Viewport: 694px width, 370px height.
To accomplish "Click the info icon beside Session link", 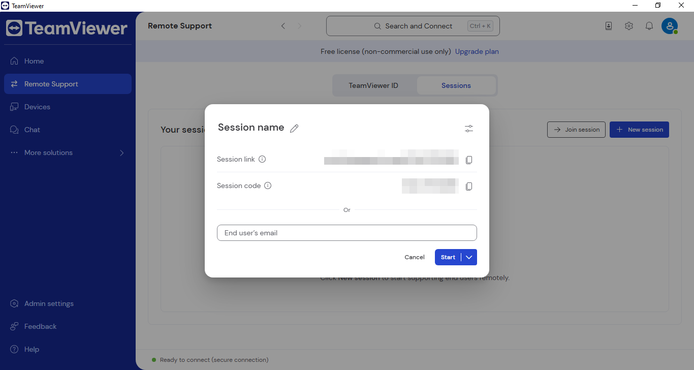I will tap(262, 159).
